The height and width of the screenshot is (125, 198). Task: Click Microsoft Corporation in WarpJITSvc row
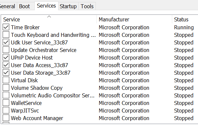coord(124,111)
